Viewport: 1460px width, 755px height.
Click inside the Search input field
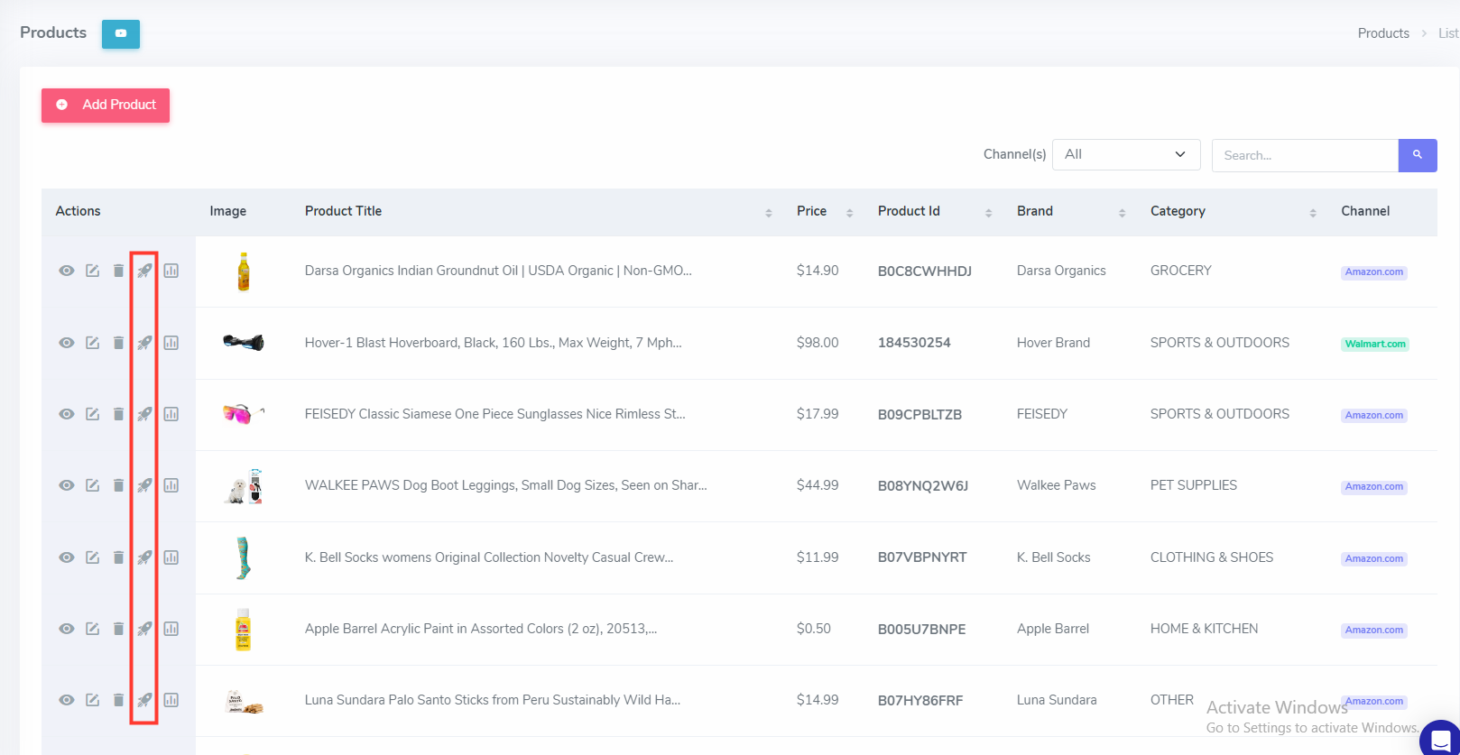(x=1304, y=155)
